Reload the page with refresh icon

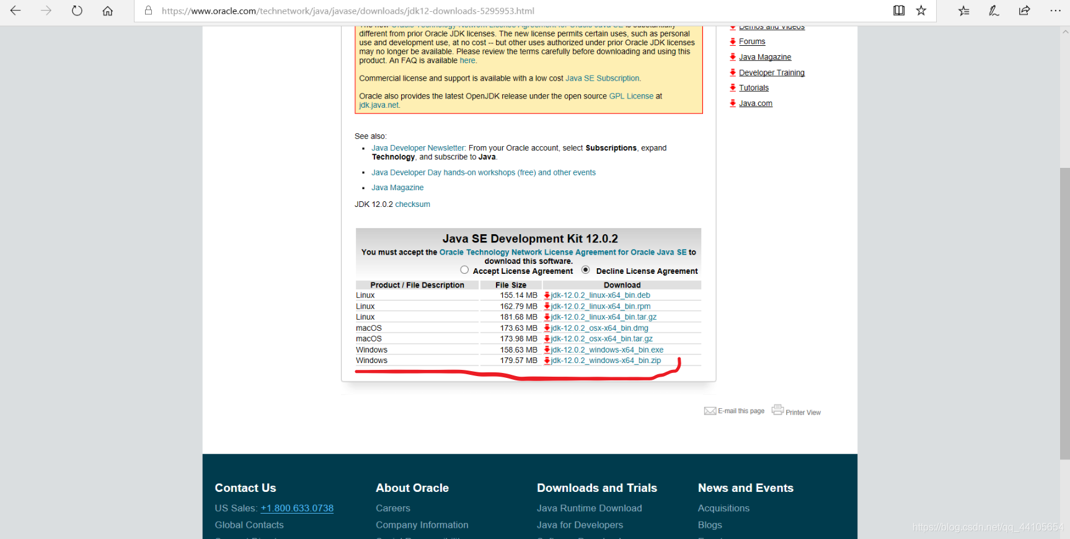click(77, 11)
